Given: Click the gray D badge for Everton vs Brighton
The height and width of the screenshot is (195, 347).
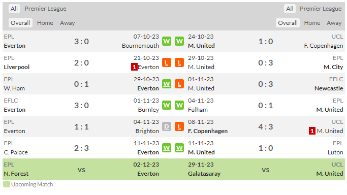Looking at the screenshot, I should 167,126.
